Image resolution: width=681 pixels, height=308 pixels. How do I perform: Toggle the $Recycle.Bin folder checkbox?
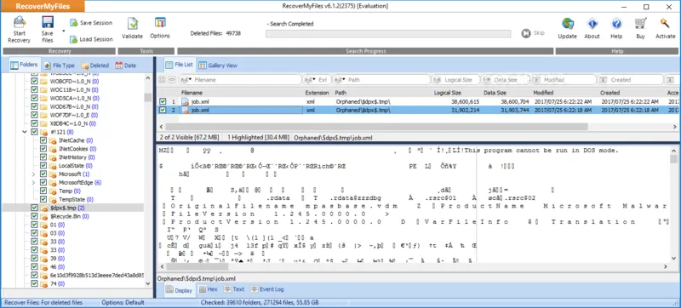(34, 216)
